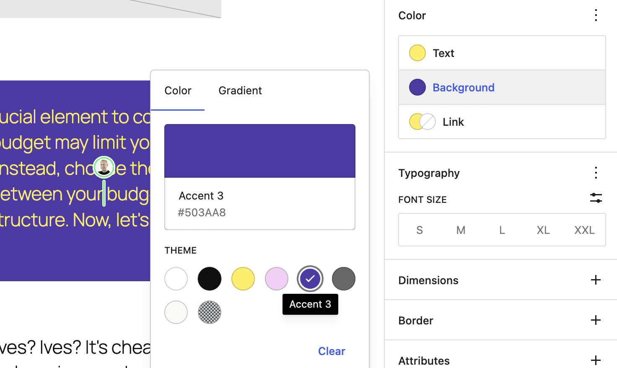This screenshot has width=617, height=368.
Task: Select XXL font size
Action: pos(584,230)
